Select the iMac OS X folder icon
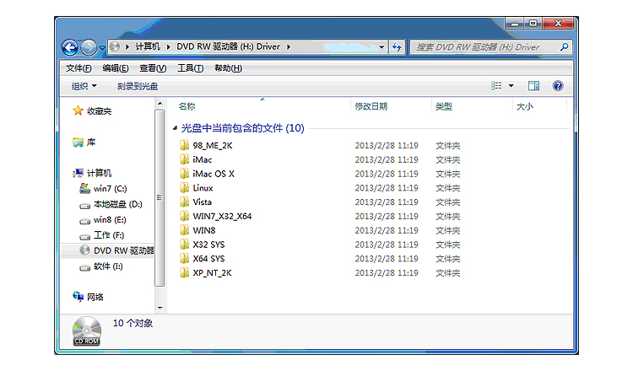This screenshot has height=371, width=633. pos(185,174)
